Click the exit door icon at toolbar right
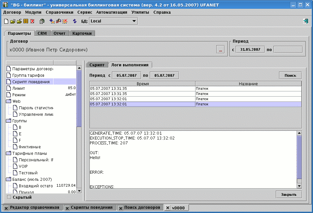The height and width of the screenshot is (213, 313). (305, 21)
